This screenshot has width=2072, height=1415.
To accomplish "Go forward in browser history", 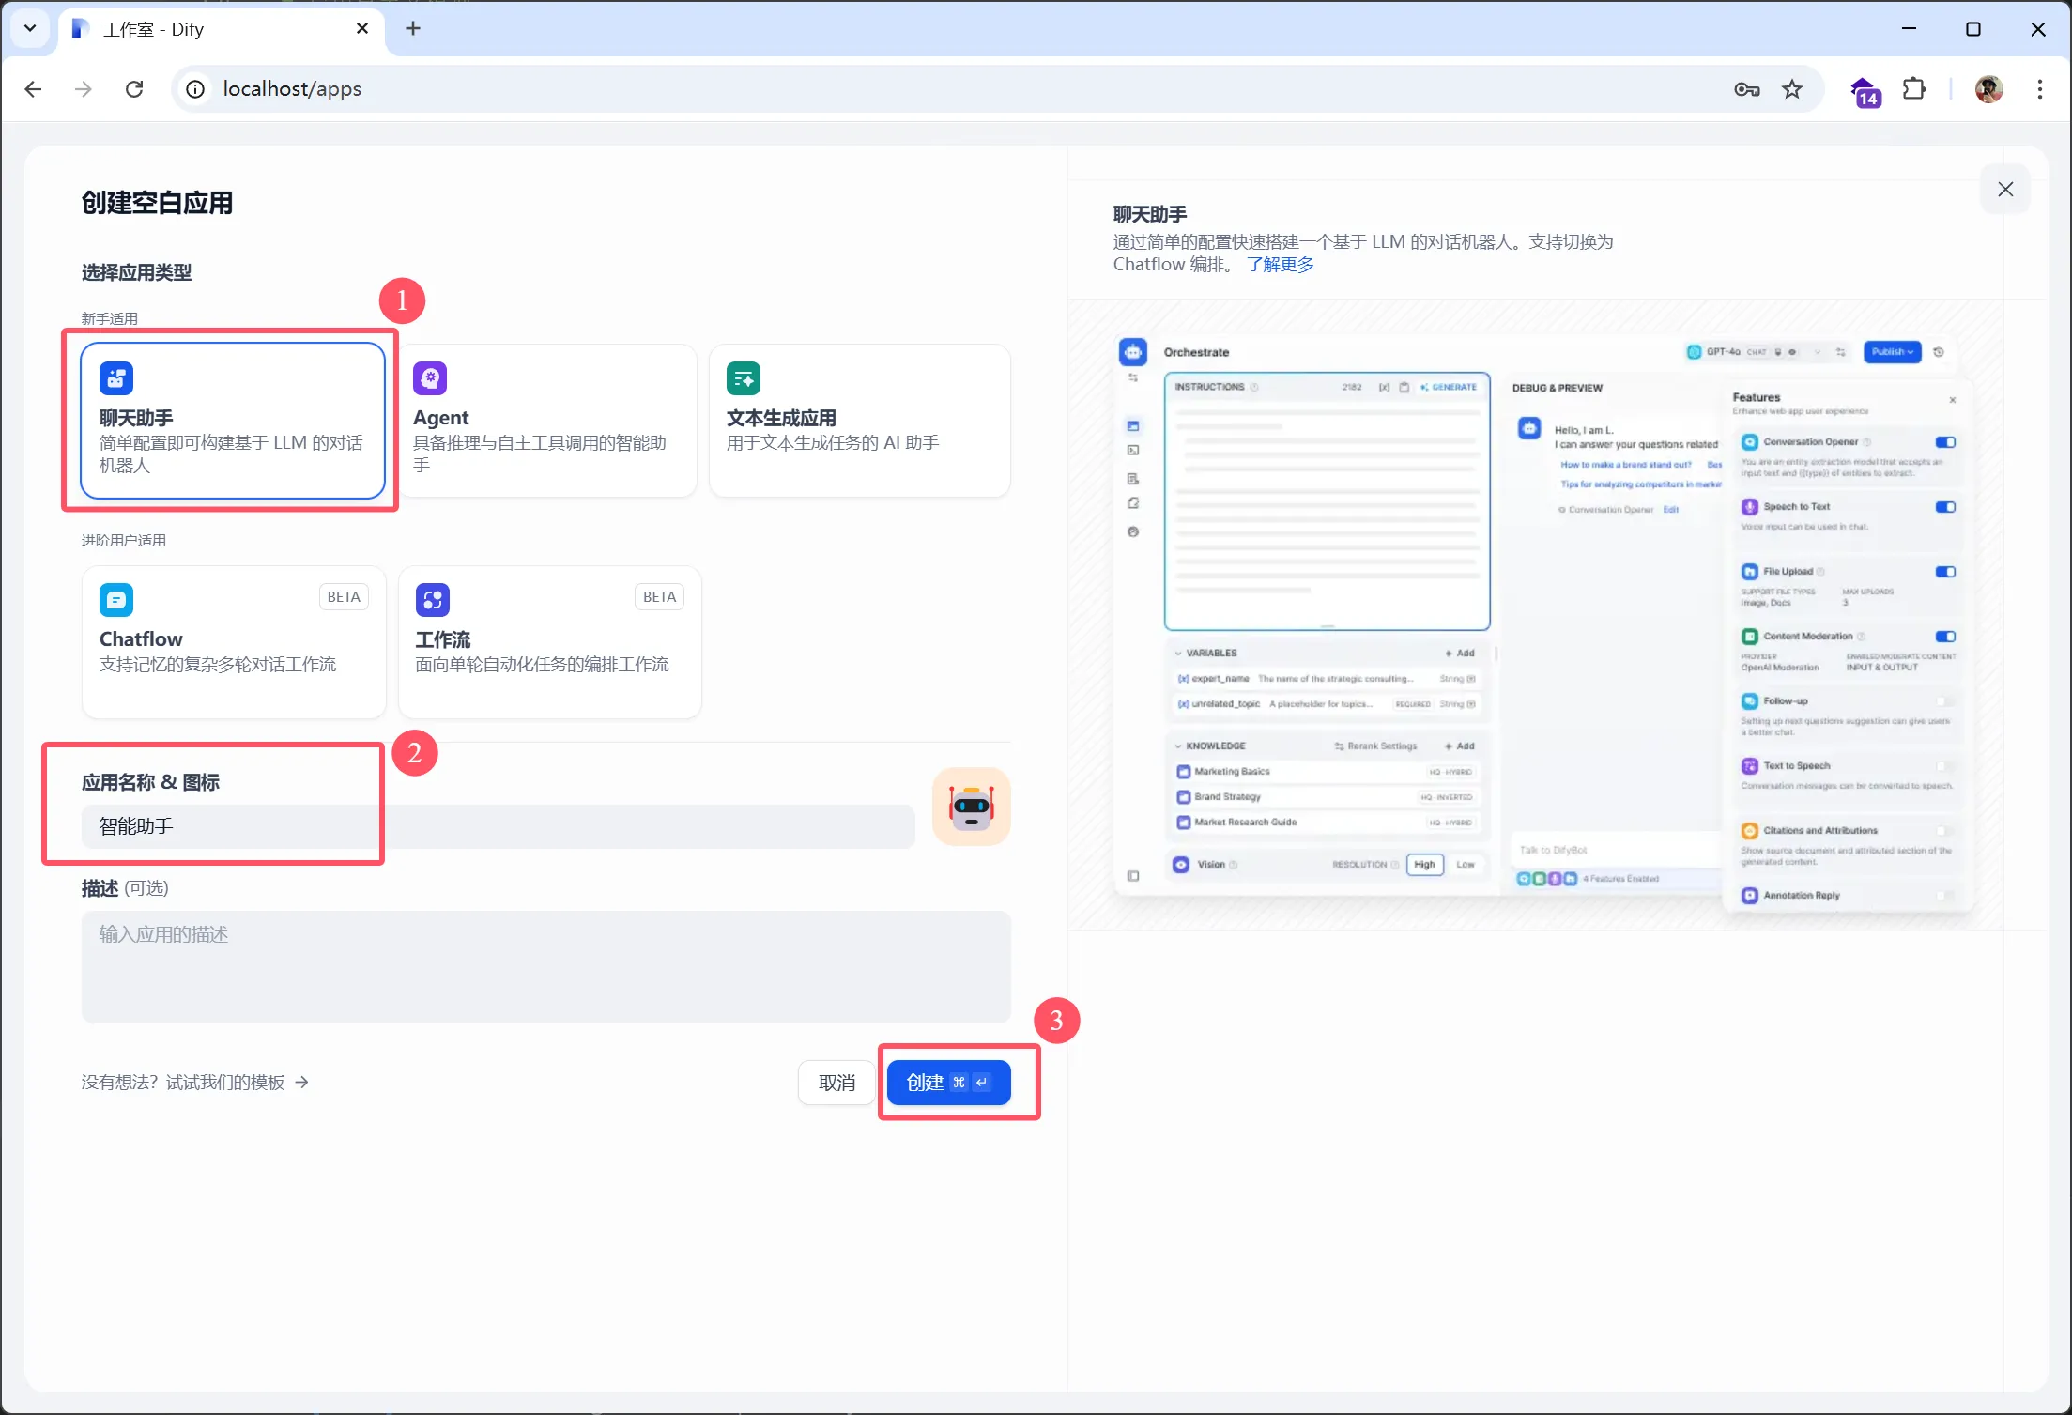I will click(x=84, y=88).
